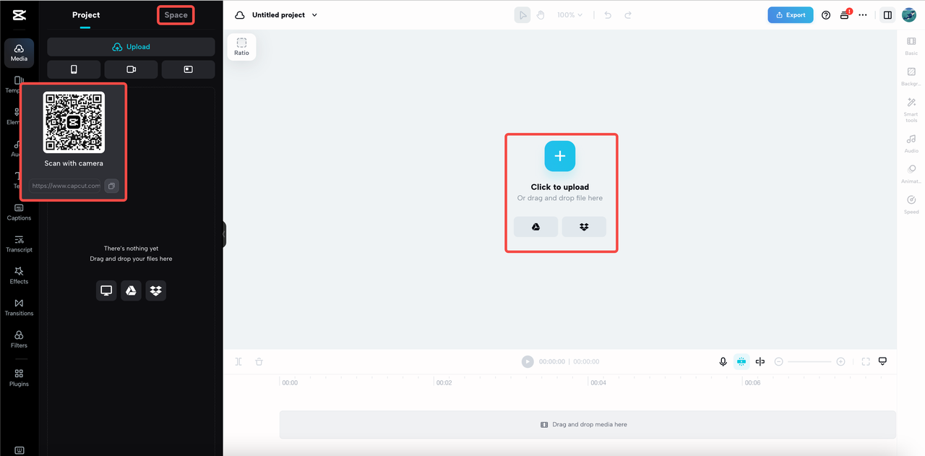Select the hand pan tool
The image size is (925, 456).
(x=541, y=15)
